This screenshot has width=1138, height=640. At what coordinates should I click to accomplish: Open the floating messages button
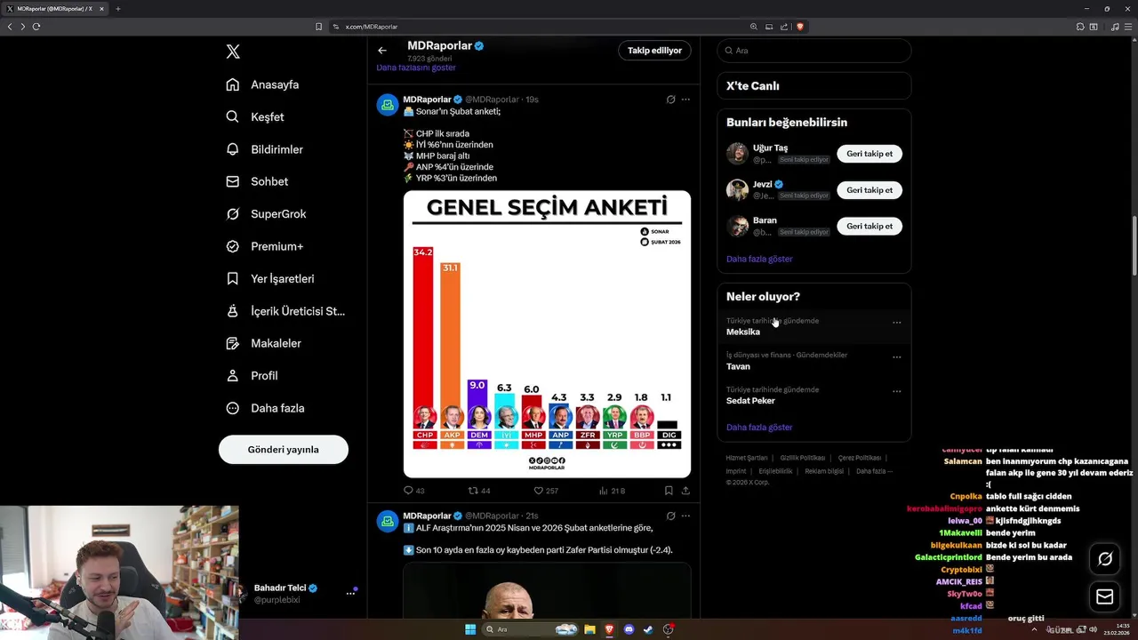click(1105, 596)
